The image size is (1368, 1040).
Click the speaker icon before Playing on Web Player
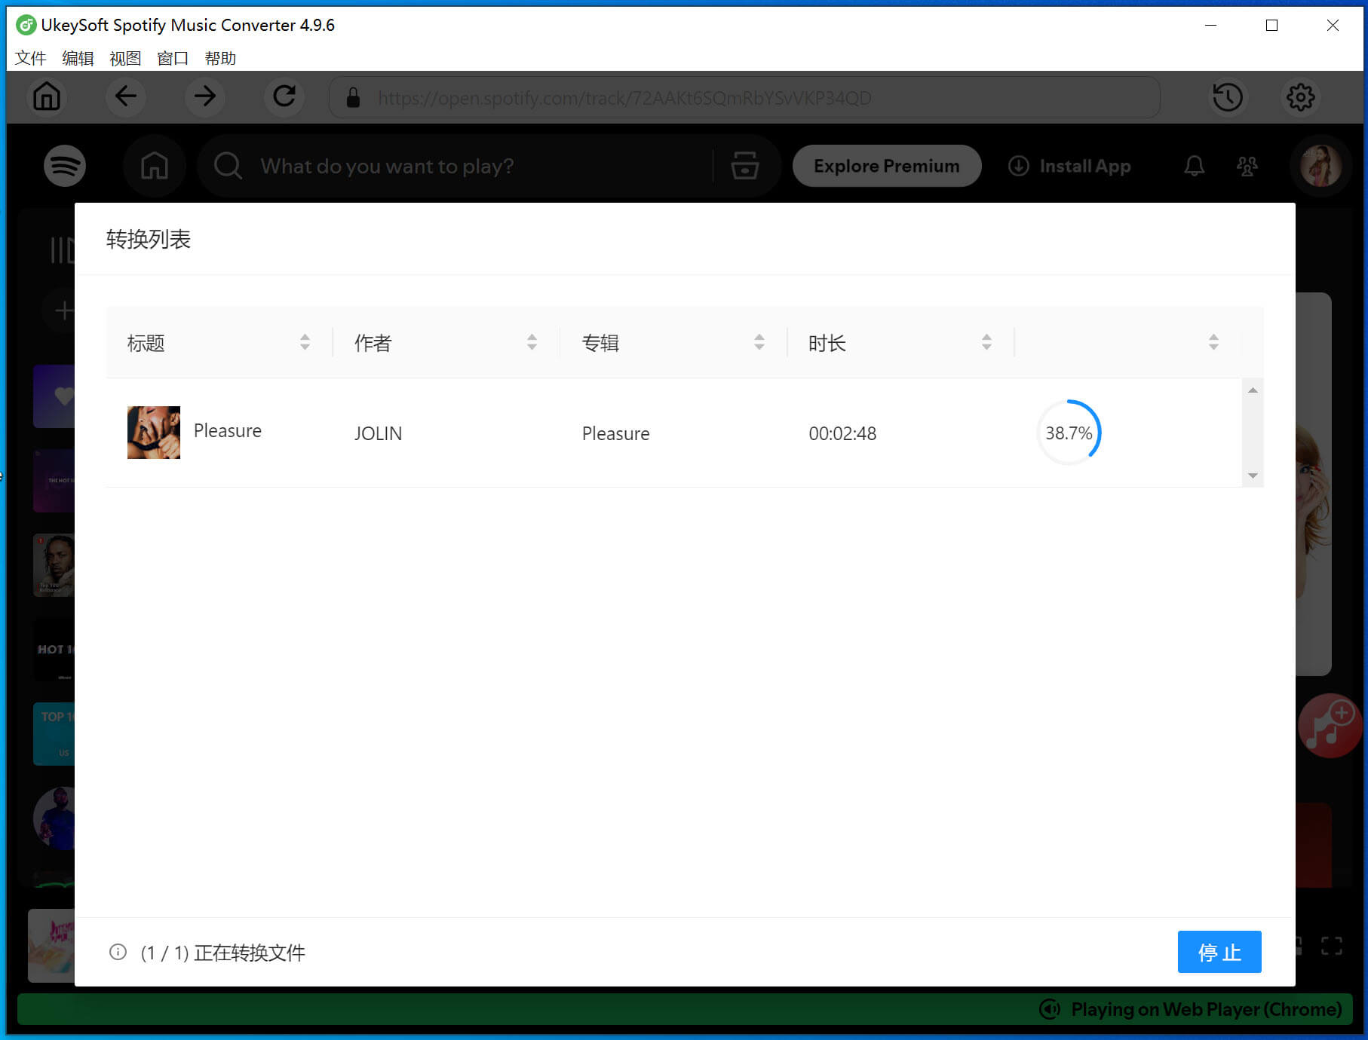[1050, 1009]
